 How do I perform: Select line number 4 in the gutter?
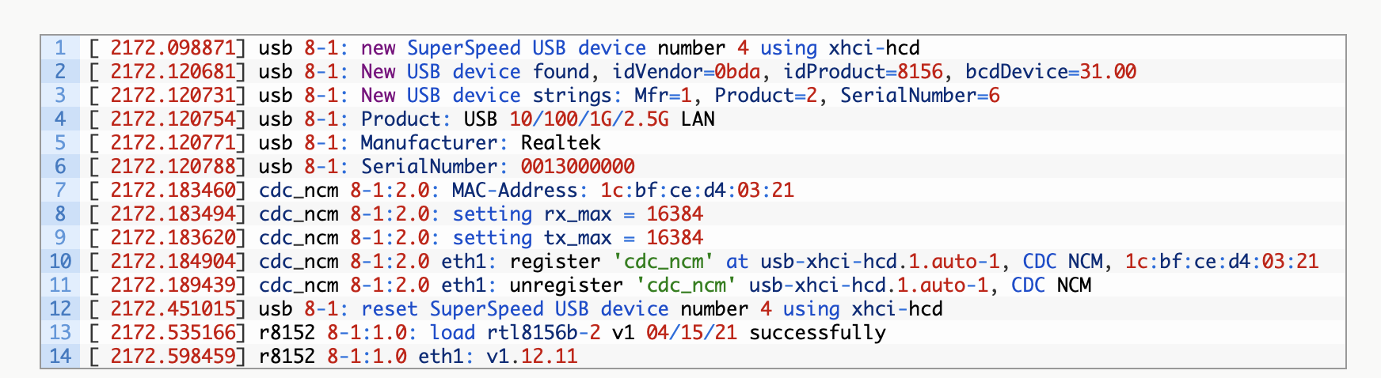pyautogui.click(x=60, y=119)
